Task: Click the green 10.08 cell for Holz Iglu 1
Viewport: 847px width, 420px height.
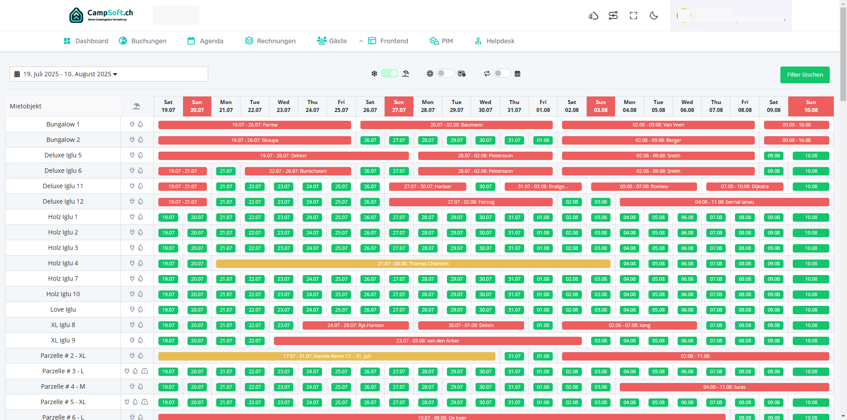Action: (811, 217)
